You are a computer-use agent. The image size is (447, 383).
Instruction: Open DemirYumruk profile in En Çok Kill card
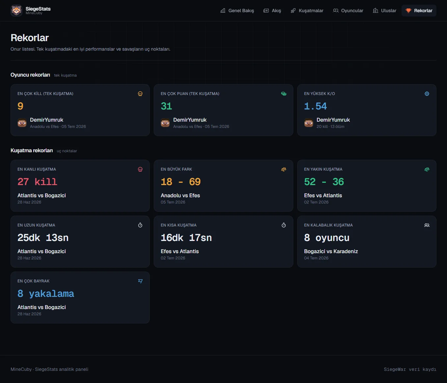[x=46, y=120]
